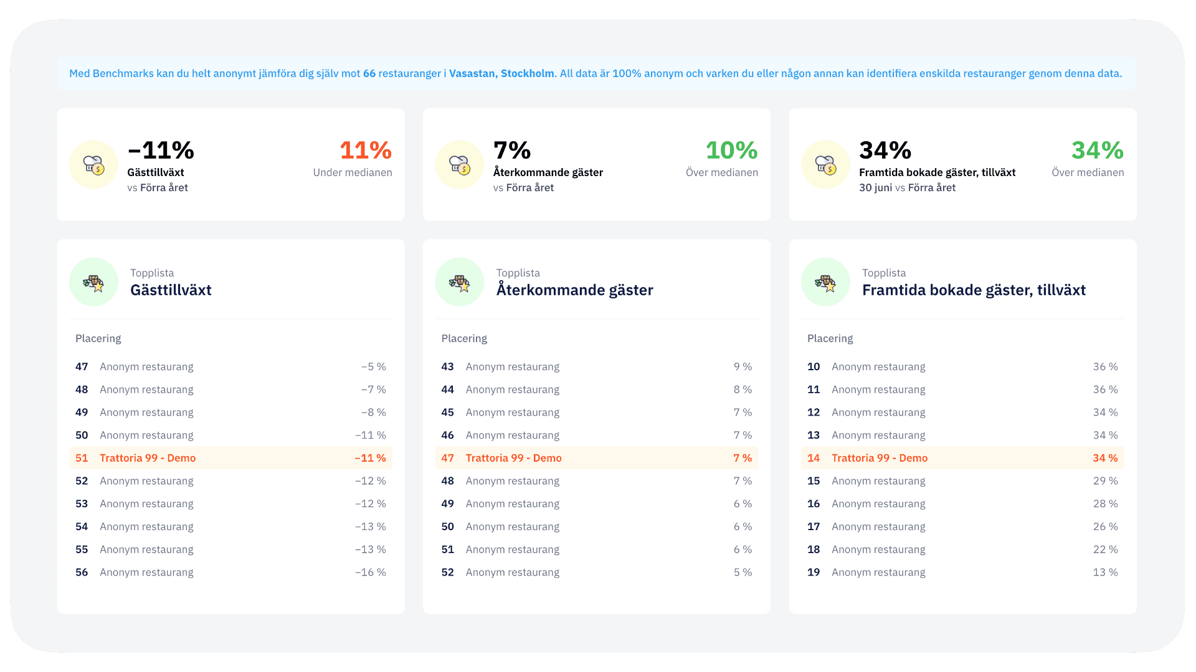The image size is (1196, 672).
Task: Click the 11% Under medianen value
Action: pyautogui.click(x=366, y=151)
